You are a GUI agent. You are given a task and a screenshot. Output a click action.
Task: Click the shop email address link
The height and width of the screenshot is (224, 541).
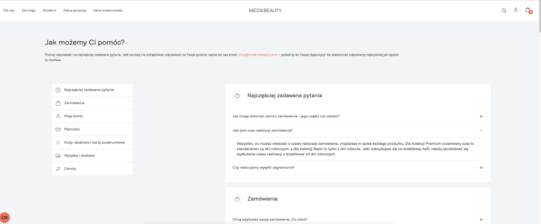[x=257, y=54]
